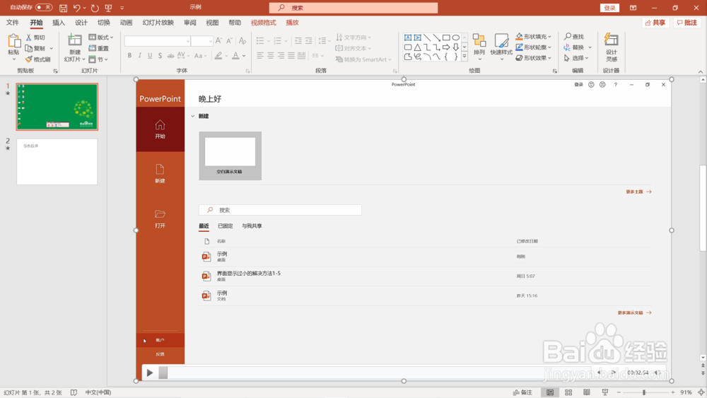The height and width of the screenshot is (398, 707).
Task: Pick the font color button
Action: pyautogui.click(x=235, y=55)
